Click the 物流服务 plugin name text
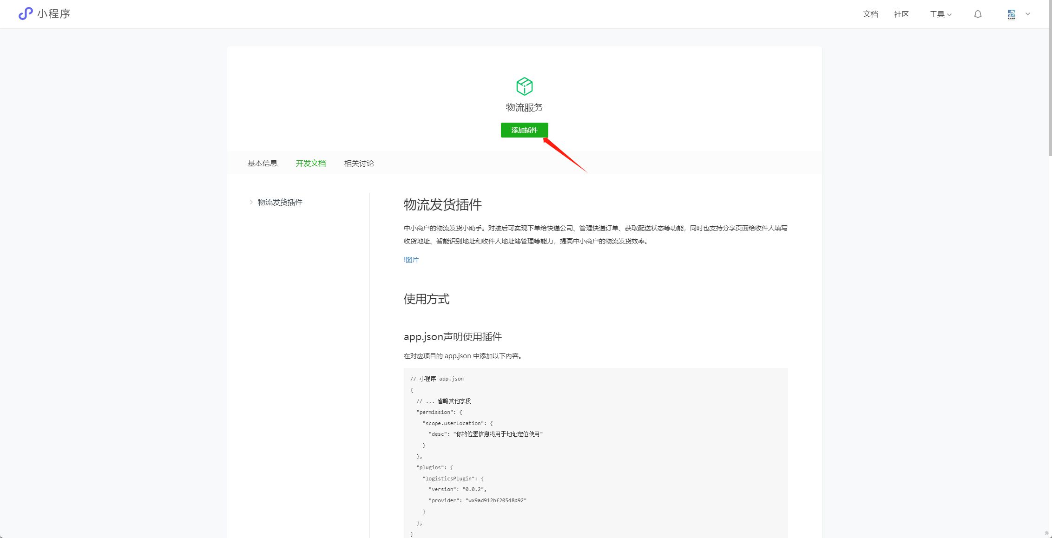This screenshot has width=1052, height=538. [x=524, y=107]
